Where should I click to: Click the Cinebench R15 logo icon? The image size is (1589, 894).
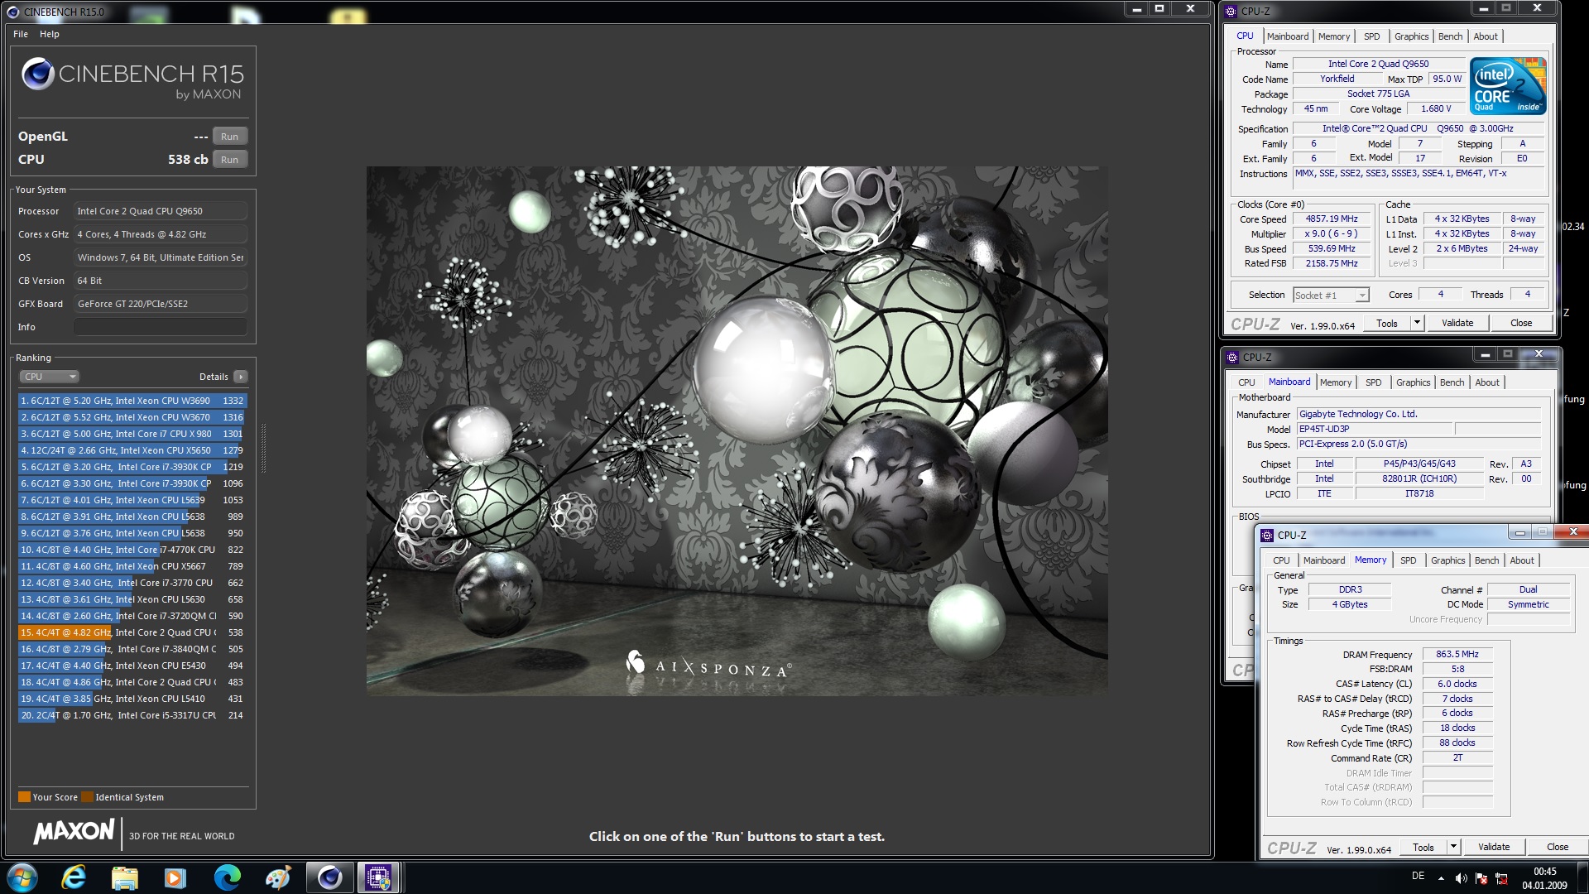38,74
